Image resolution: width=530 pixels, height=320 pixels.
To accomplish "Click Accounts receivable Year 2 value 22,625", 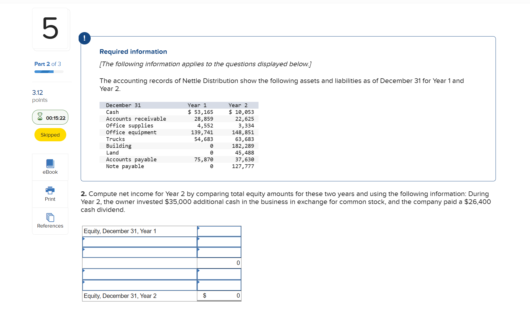I will (244, 119).
